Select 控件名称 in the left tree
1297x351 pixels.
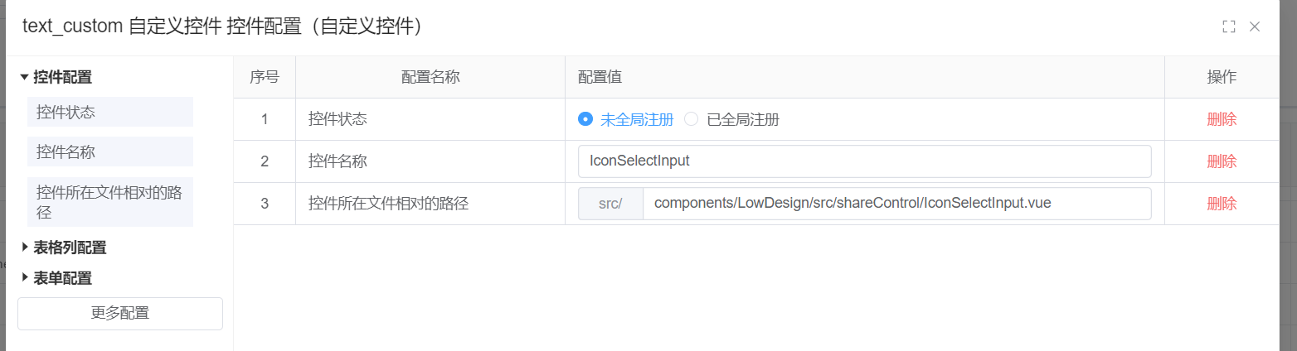coord(109,151)
